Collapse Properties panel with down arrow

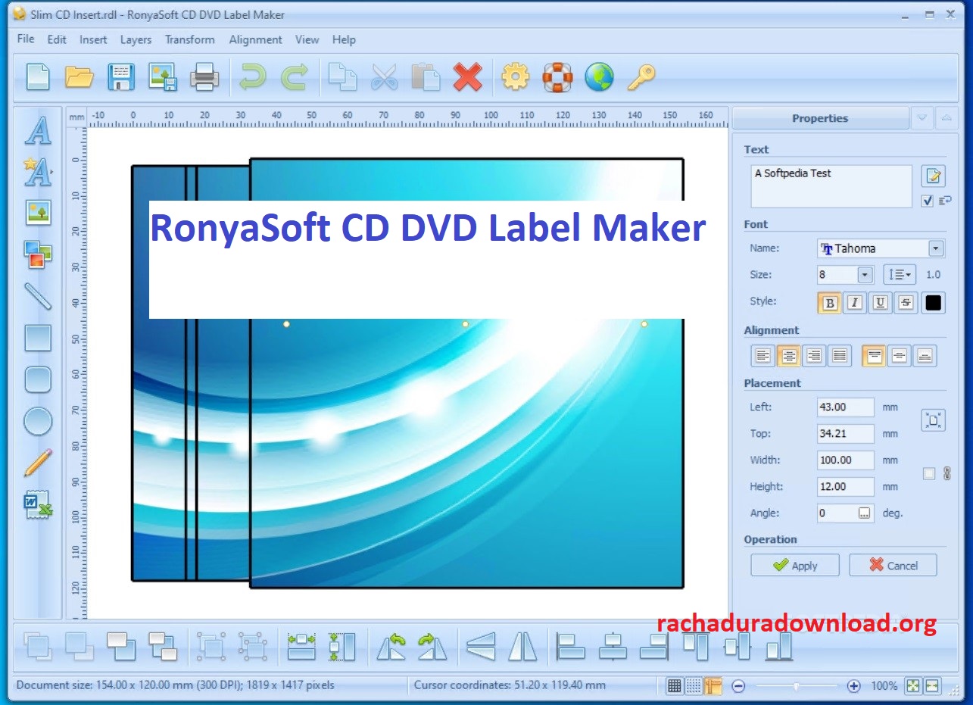pyautogui.click(x=922, y=118)
